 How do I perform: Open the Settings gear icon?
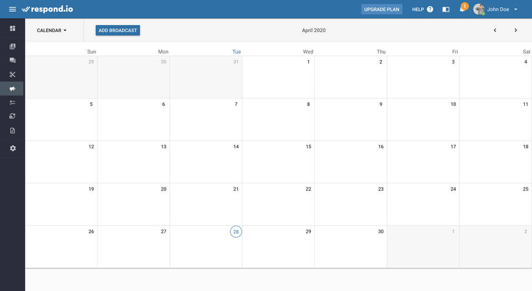(x=12, y=148)
